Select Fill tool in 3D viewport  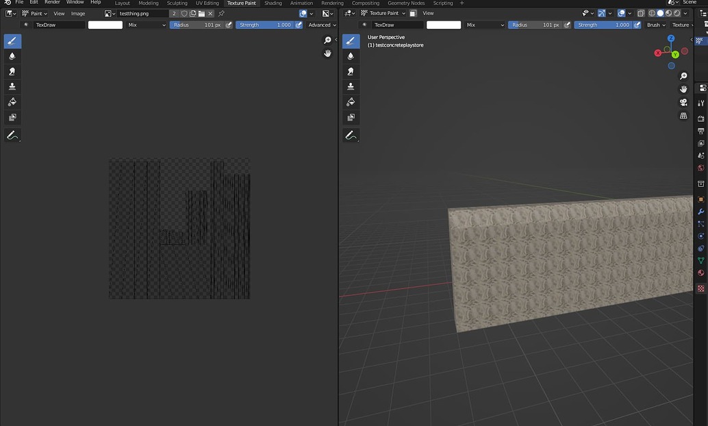click(351, 101)
